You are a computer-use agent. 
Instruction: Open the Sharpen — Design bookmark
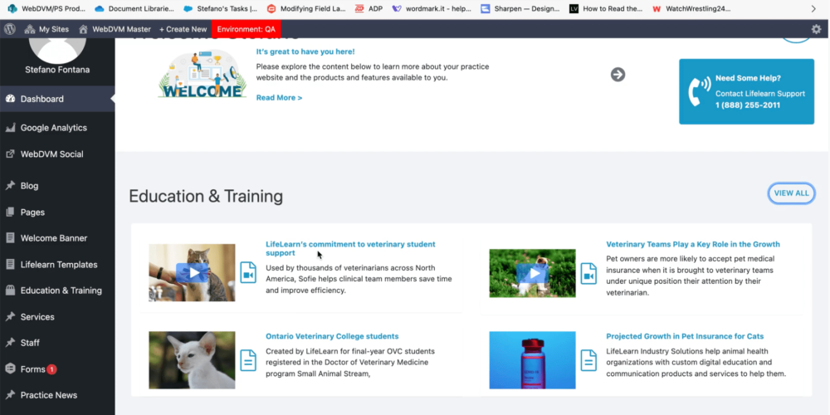tap(520, 8)
